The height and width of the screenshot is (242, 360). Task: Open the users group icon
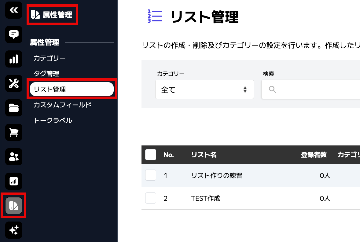(x=14, y=157)
